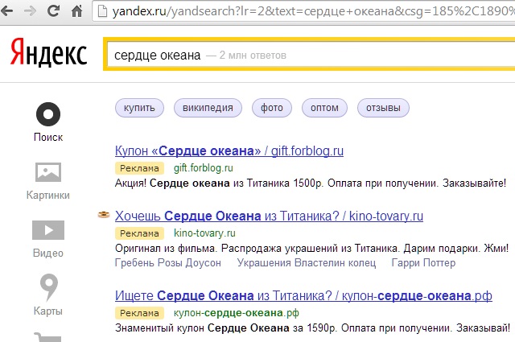Select the Поиск circle icon in the sidebar
Viewport: 515px width, 342px height.
[48, 114]
